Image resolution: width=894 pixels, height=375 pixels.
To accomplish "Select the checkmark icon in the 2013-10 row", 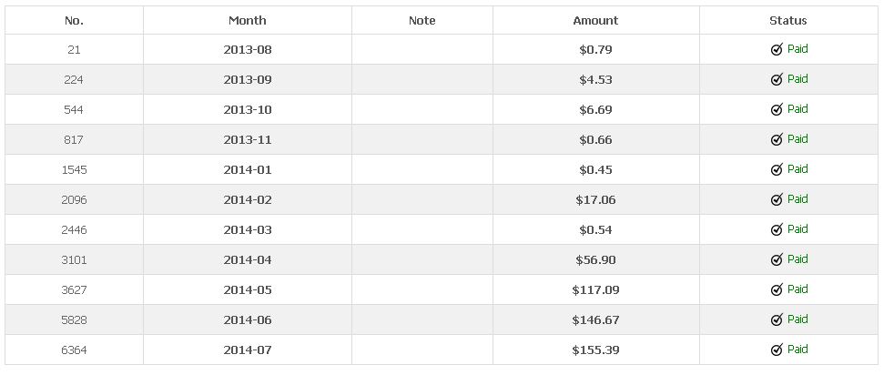I will pyautogui.click(x=777, y=109).
